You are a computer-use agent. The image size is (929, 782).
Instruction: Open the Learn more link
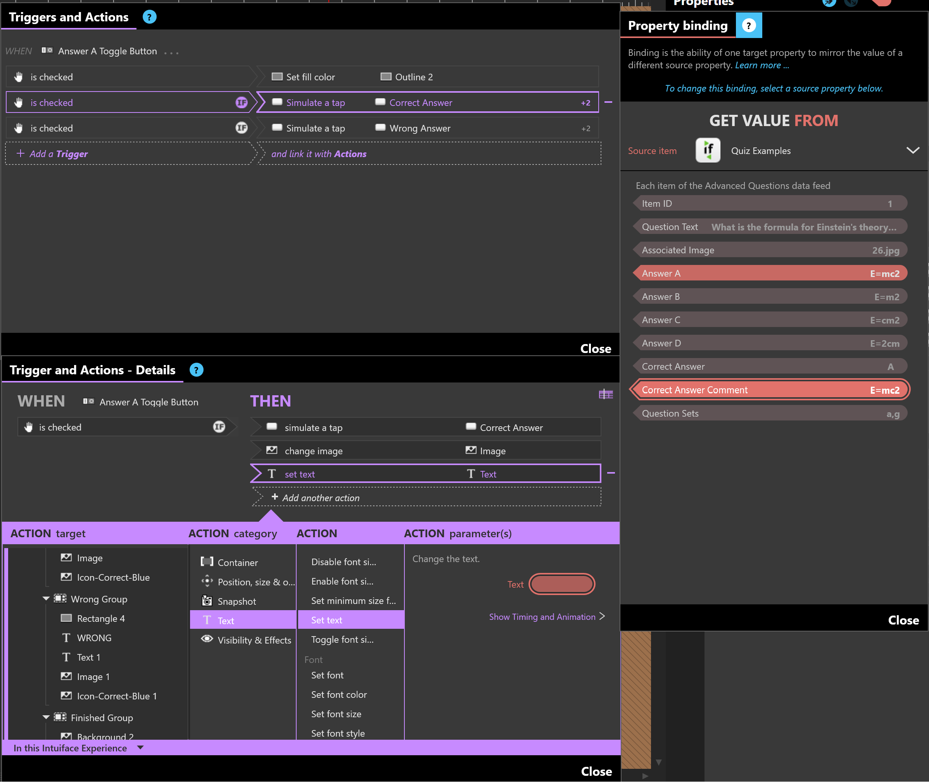(x=762, y=65)
